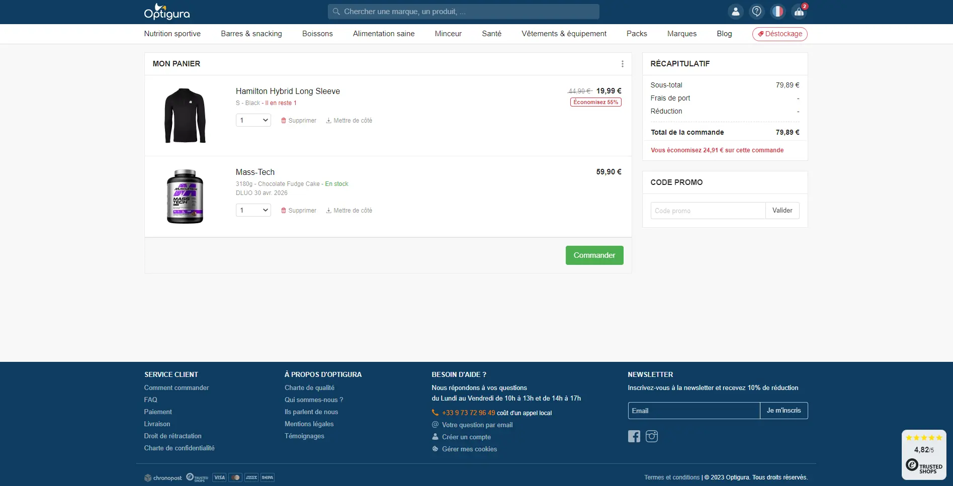953x486 pixels.
Task: Click the Instagram icon in footer
Action: [x=652, y=436]
